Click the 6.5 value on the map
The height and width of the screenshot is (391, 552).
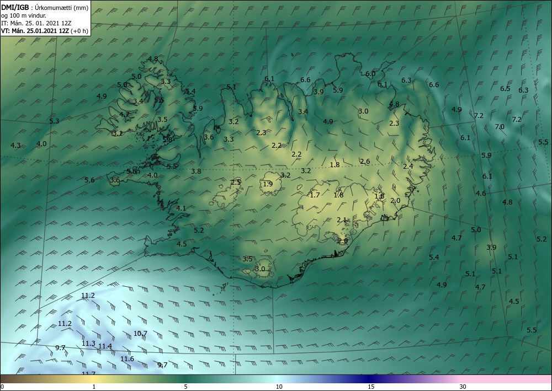(x=505, y=89)
